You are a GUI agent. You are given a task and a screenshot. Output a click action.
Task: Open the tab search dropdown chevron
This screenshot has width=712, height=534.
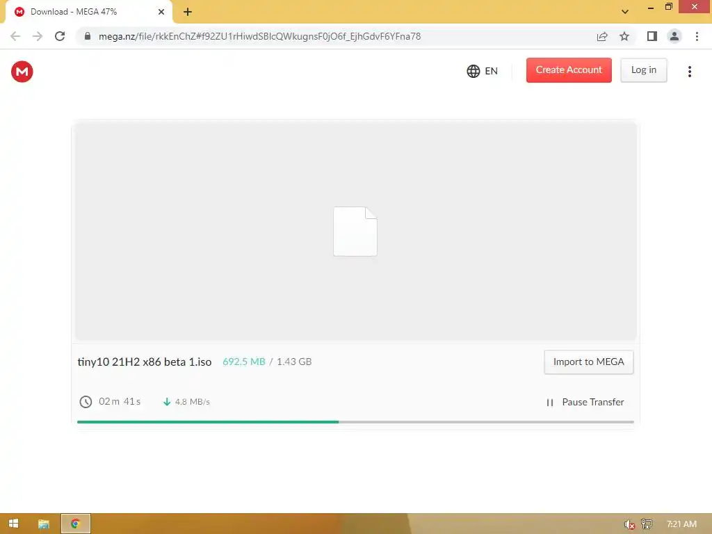pyautogui.click(x=625, y=12)
